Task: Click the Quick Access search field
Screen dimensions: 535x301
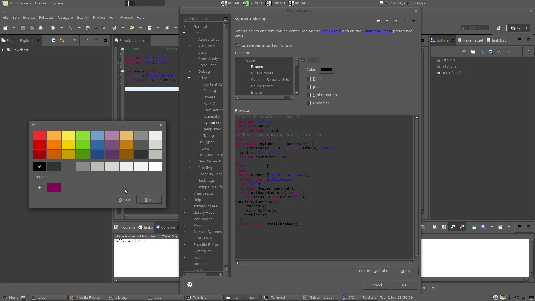Action: 475,28
